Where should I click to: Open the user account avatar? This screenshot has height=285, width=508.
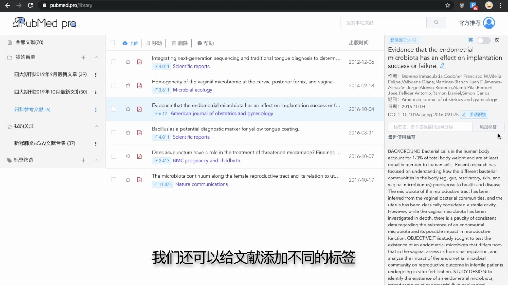point(489,23)
